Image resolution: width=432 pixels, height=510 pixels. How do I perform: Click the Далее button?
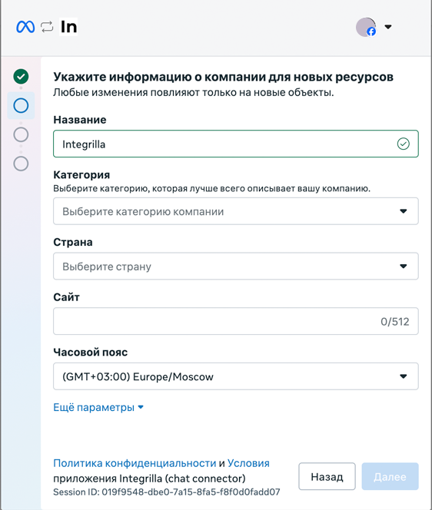(x=390, y=476)
